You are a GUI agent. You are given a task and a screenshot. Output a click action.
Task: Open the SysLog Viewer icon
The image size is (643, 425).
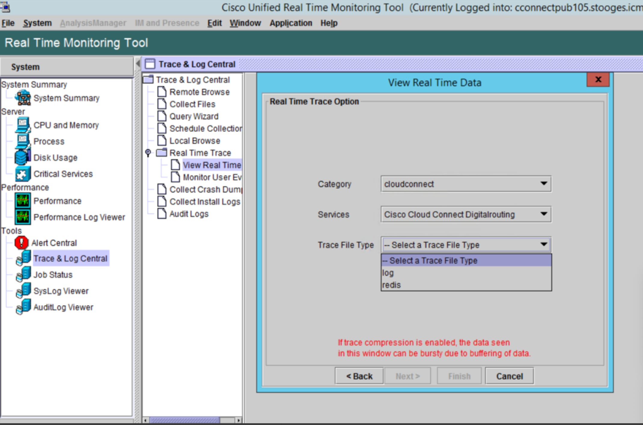(x=23, y=291)
